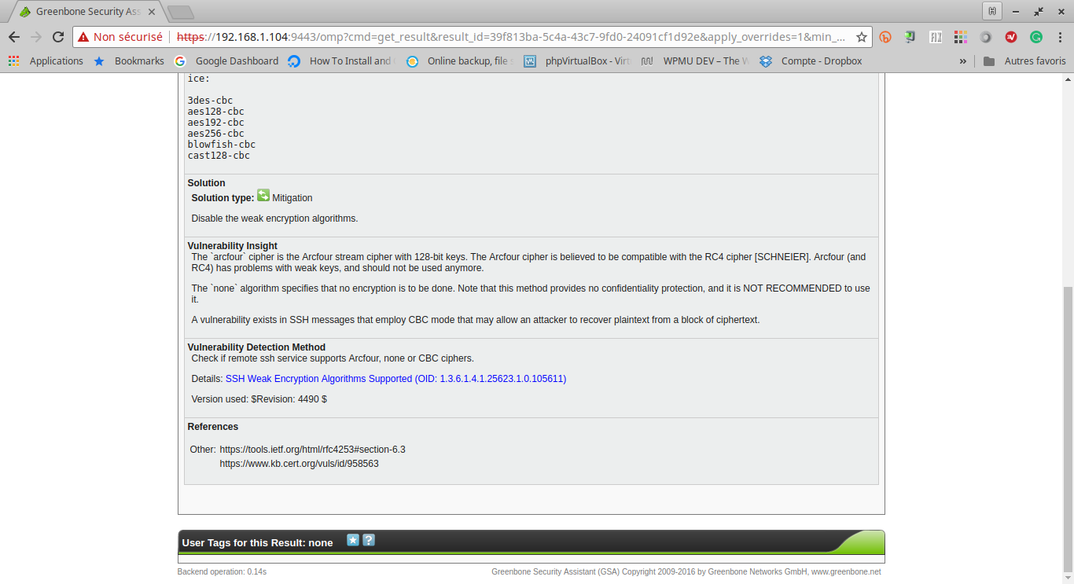Click the Mitigation solution type icon
This screenshot has width=1074, height=584.
click(x=263, y=196)
